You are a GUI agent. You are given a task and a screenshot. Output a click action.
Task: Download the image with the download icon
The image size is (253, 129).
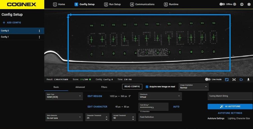click(x=249, y=79)
